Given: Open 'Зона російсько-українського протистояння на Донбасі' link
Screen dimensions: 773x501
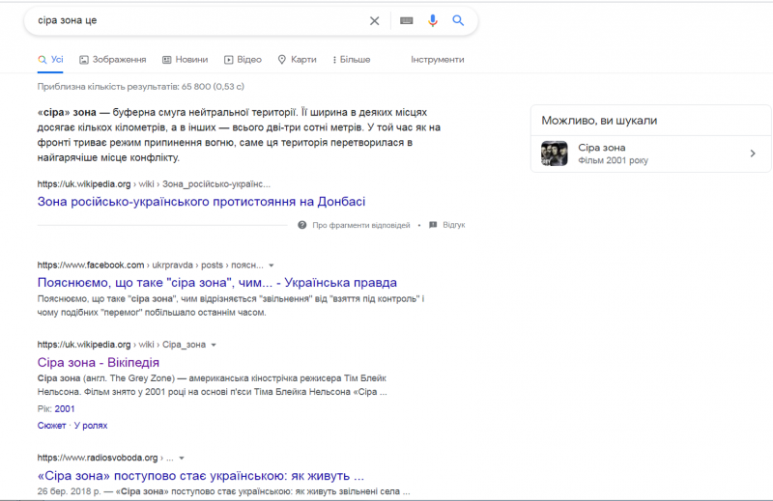Looking at the screenshot, I should pos(201,202).
